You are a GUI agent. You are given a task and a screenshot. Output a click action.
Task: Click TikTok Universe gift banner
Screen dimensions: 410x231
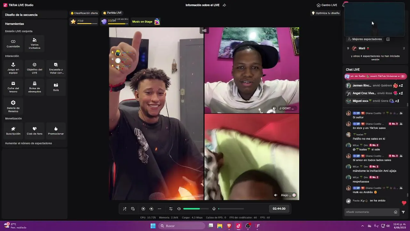tap(375, 76)
